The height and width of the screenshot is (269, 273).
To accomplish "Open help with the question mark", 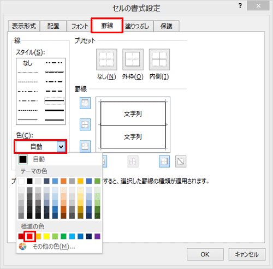I will pyautogui.click(x=240, y=6).
